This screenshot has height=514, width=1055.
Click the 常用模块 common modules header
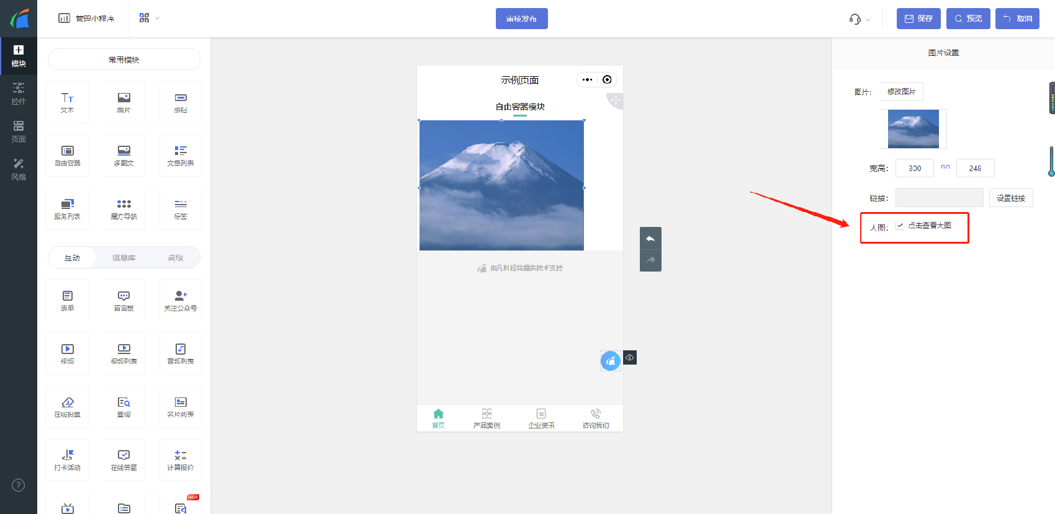(x=124, y=60)
